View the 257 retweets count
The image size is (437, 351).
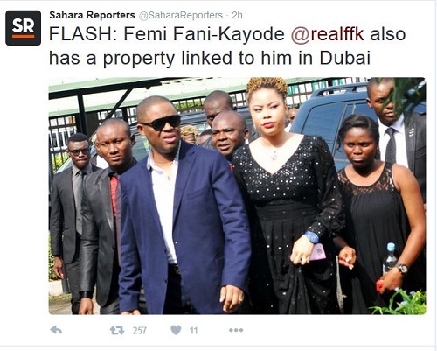(x=140, y=331)
